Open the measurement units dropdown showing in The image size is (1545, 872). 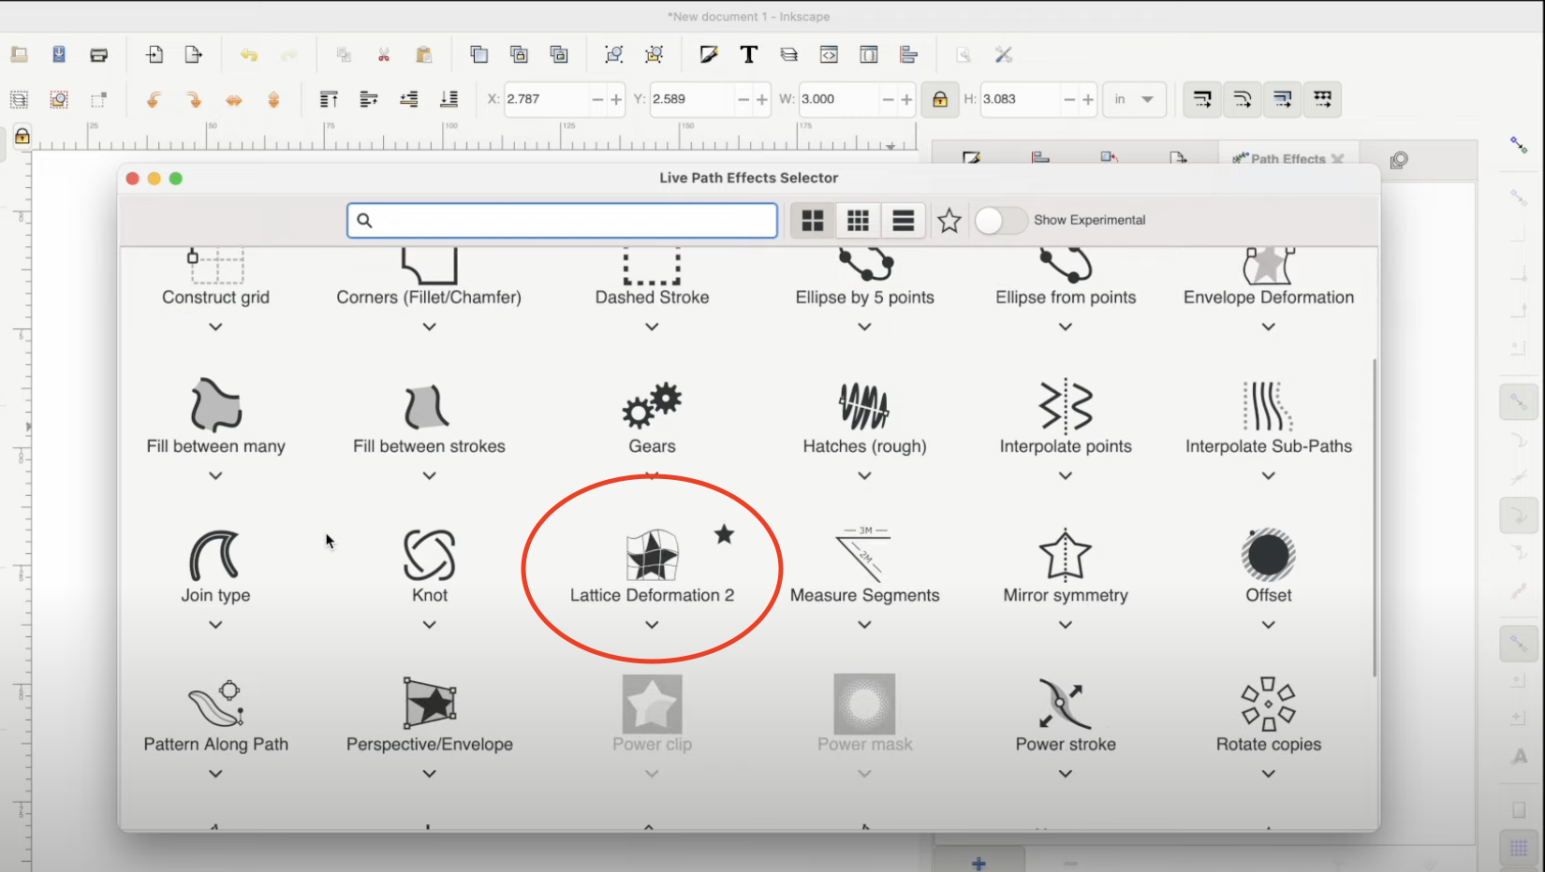pos(1134,99)
